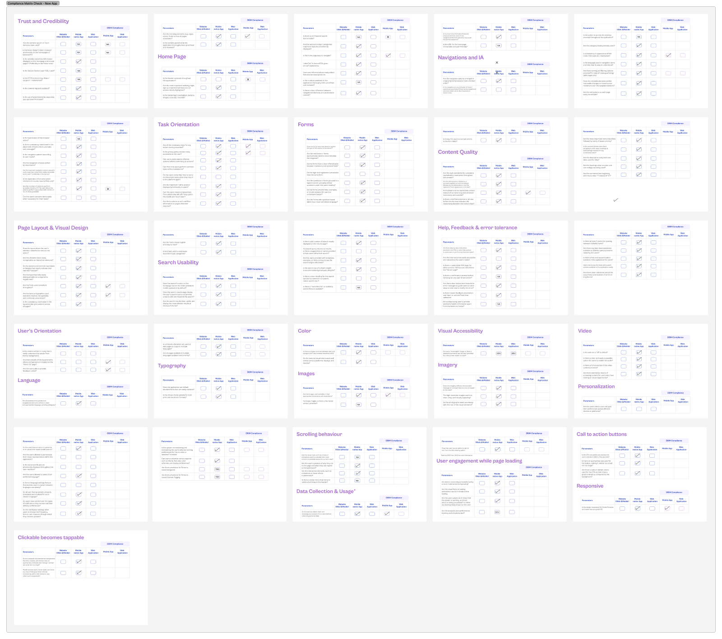The width and height of the screenshot is (722, 639).
Task: Select the 'Home Page' section heading
Action: point(172,57)
